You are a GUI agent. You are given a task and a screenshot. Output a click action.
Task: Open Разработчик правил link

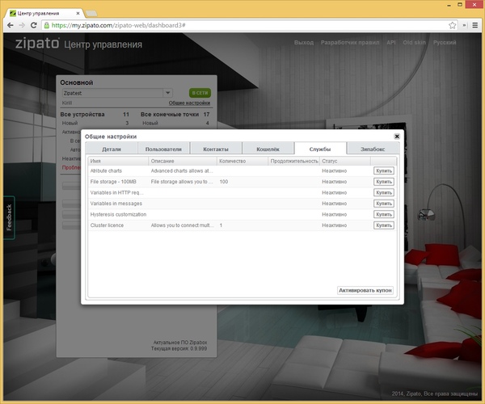(350, 42)
